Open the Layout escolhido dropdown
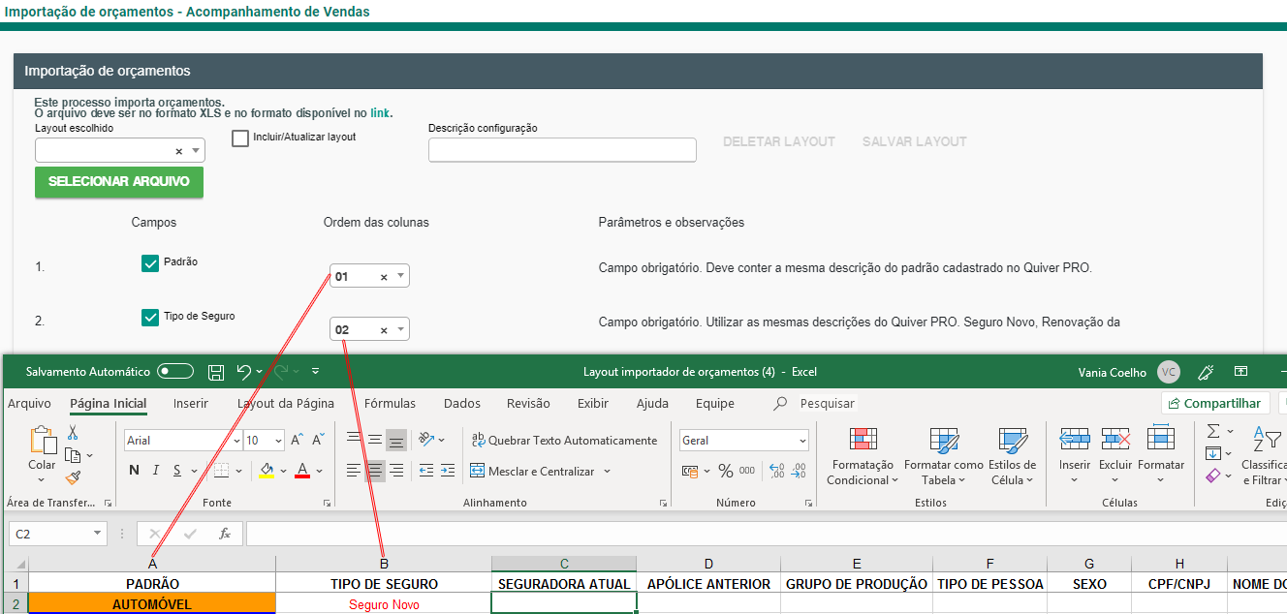The height and width of the screenshot is (614, 1287). point(197,151)
